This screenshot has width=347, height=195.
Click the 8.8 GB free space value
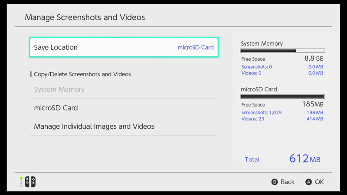point(314,58)
